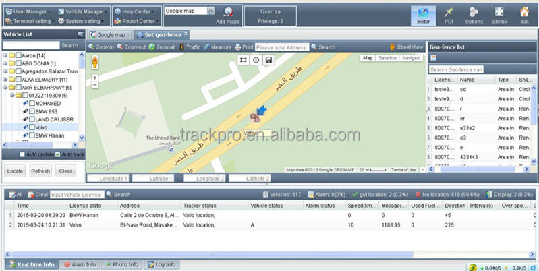The width and height of the screenshot is (539, 271).
Task: Switch to the Log Info tab
Action: pyautogui.click(x=161, y=264)
